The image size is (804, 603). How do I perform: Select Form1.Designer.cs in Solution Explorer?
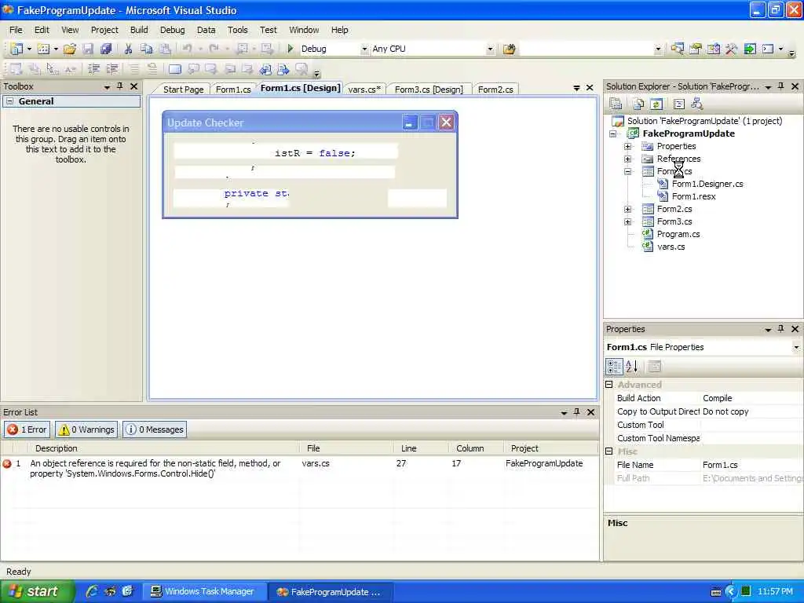click(x=707, y=184)
